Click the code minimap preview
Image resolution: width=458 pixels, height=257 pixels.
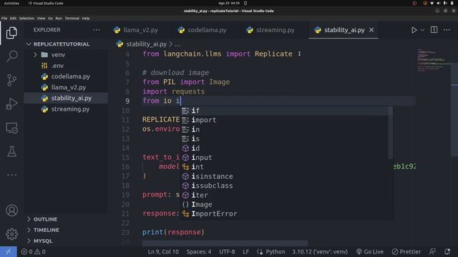click(x=434, y=60)
